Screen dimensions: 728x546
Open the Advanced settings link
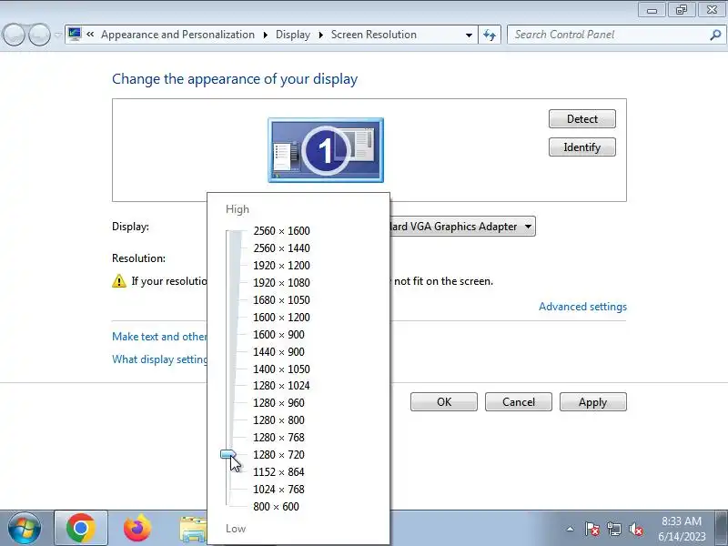click(x=582, y=307)
